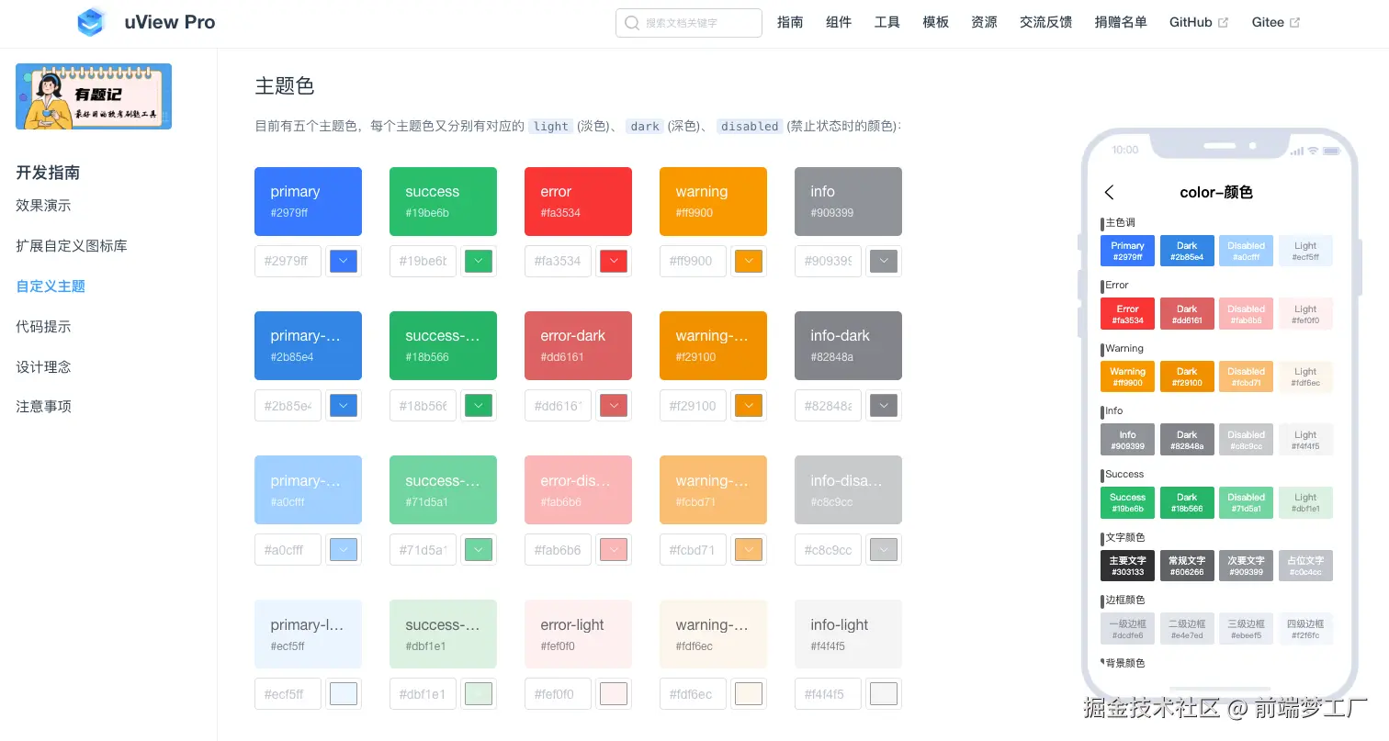Open the warning-disabled #fcbd71 color picker
This screenshot has height=741, width=1389.
pos(749,550)
